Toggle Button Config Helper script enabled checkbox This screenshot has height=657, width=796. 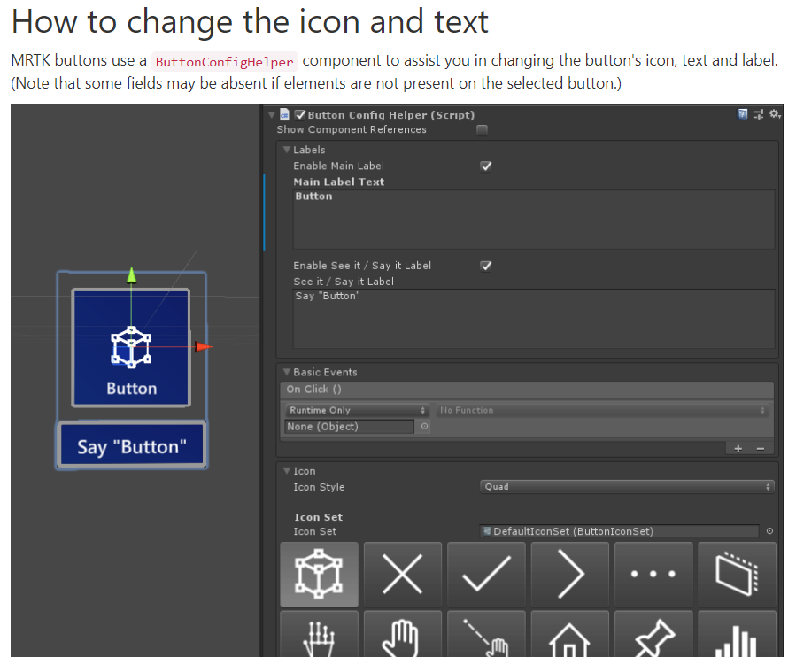300,115
